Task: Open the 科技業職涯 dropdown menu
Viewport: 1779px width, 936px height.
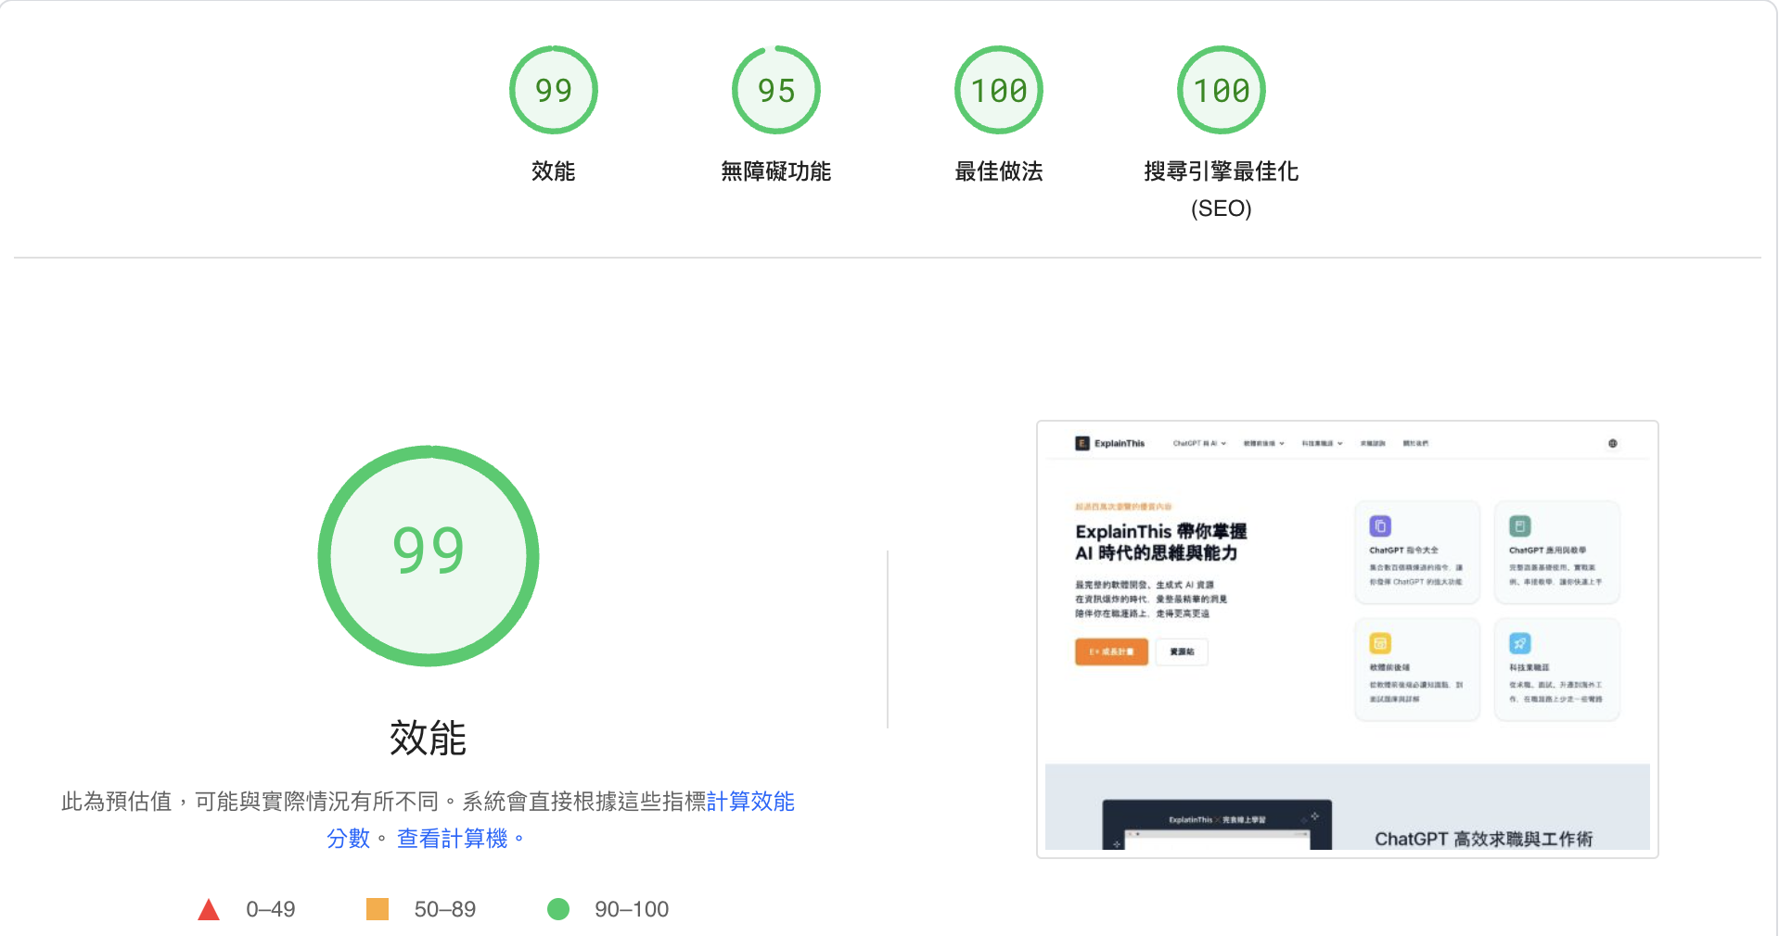Action: click(x=1321, y=443)
